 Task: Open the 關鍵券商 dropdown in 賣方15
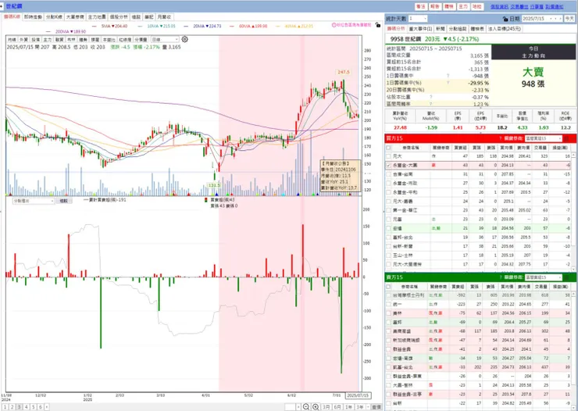point(544,277)
